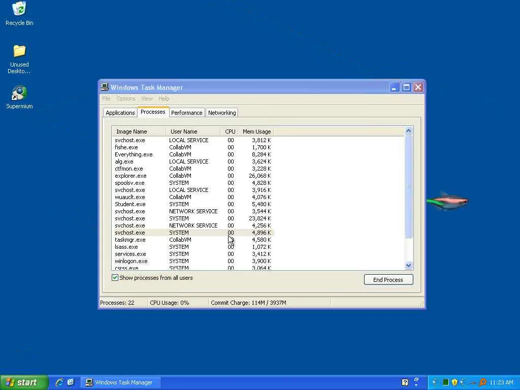Click the Windows Task Manager taskbar button
This screenshot has height=390, width=520.
point(121,382)
